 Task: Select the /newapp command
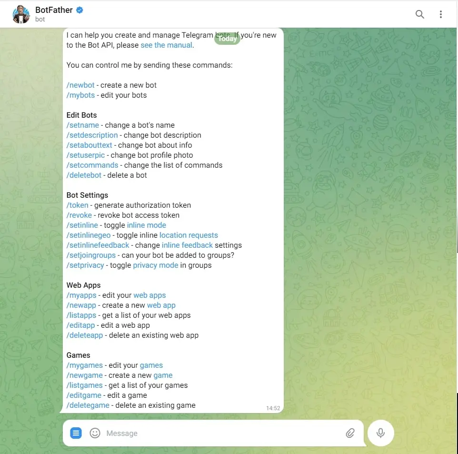click(81, 305)
